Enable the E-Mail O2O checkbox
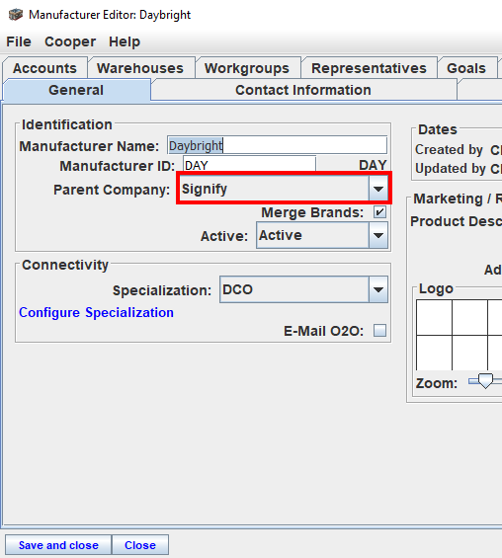Image resolution: width=502 pixels, height=558 pixels. [x=379, y=331]
